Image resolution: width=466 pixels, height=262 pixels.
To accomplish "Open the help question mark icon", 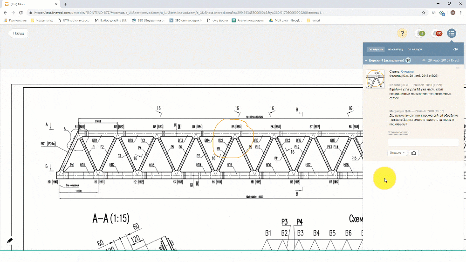I will pyautogui.click(x=402, y=33).
